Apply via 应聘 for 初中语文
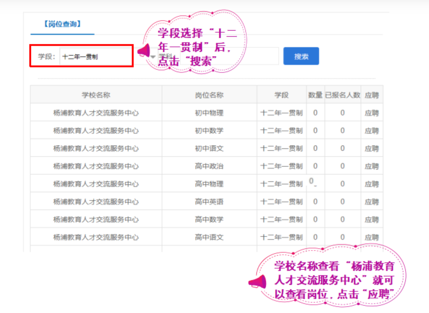429x313 pixels. pyautogui.click(x=371, y=149)
